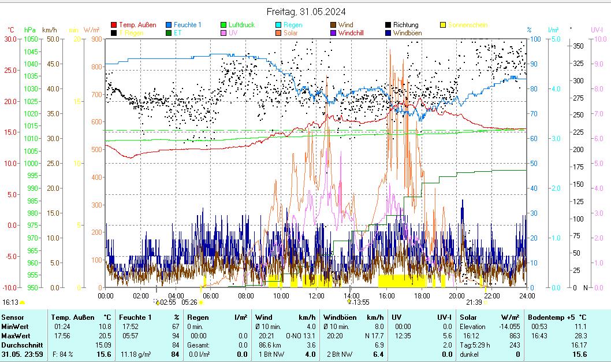This screenshot has width=611, height=362.
Task: Click the 'Luftdruck' legend label
Action: point(241,25)
